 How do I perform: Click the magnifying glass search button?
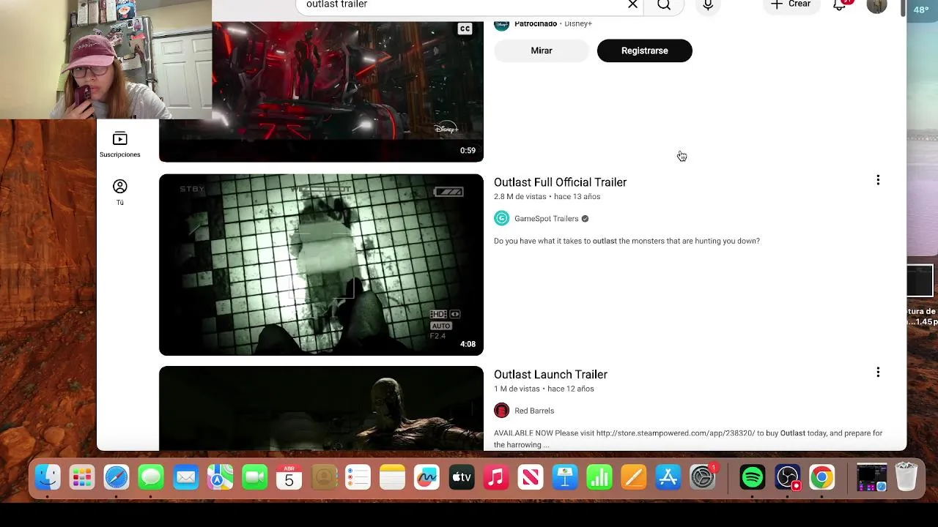[x=664, y=4]
